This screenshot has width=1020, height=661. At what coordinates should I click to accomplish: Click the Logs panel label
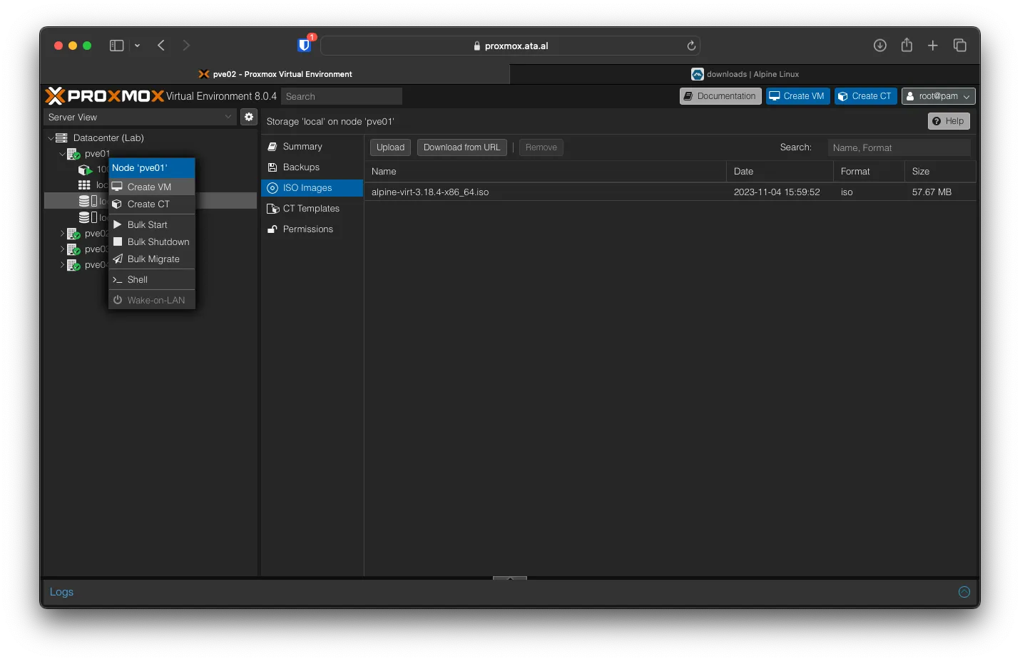point(61,592)
